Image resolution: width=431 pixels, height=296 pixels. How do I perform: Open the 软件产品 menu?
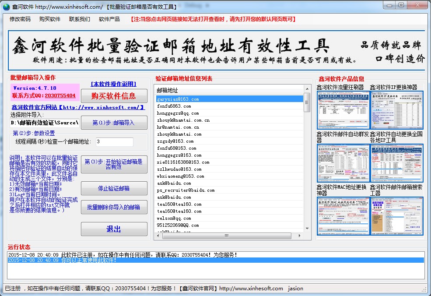click(109, 19)
